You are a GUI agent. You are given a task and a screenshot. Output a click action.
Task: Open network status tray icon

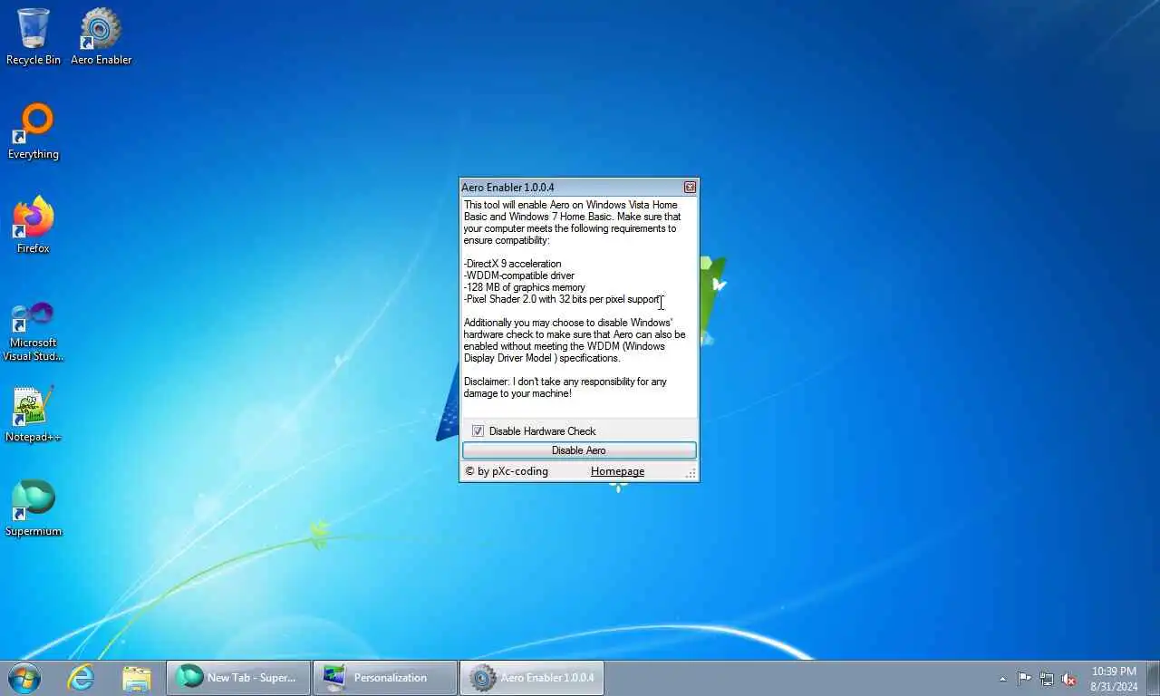(1047, 678)
